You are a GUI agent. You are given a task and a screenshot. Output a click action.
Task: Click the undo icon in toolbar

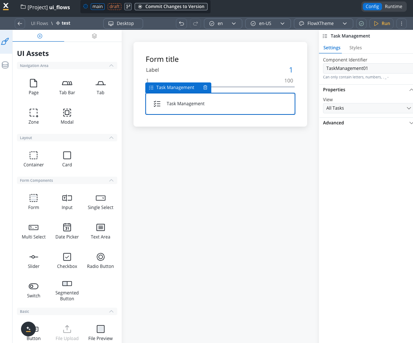181,23
